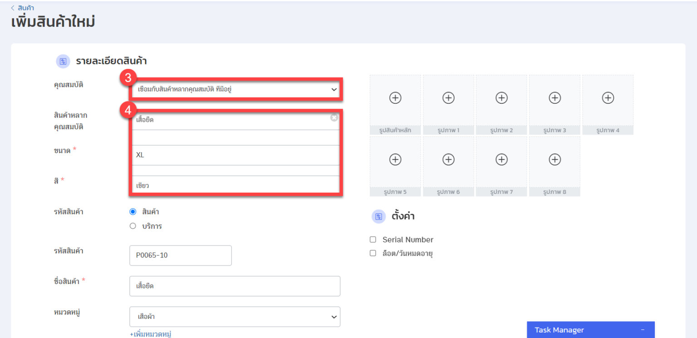Clear the เสื้อยืด multi-attribute product field
697x338 pixels.
pos(334,118)
